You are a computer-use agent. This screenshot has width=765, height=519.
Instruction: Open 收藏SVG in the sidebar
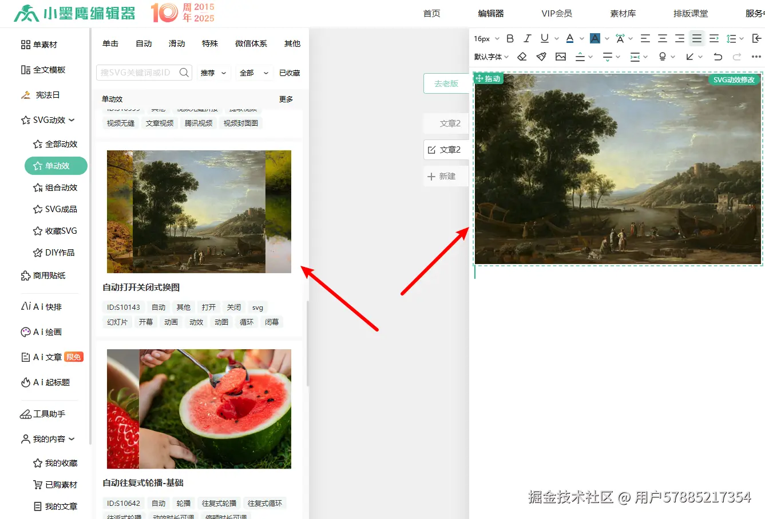point(55,231)
